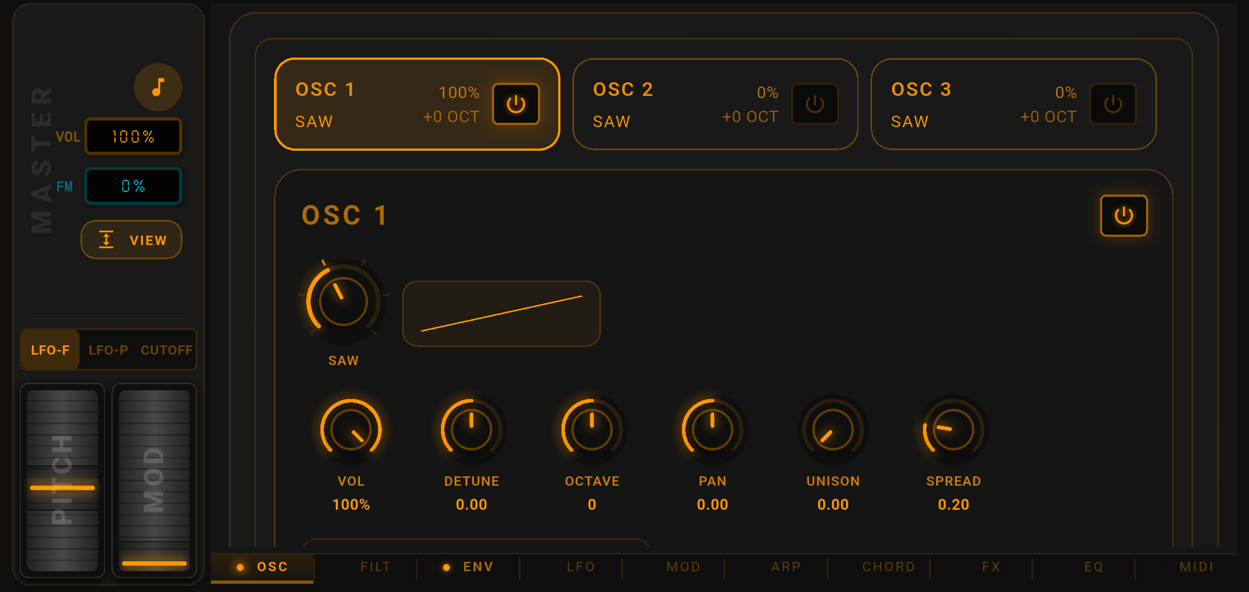Viewport: 1249px width, 592px height.
Task: Click the UNISON knob
Action: point(833,429)
